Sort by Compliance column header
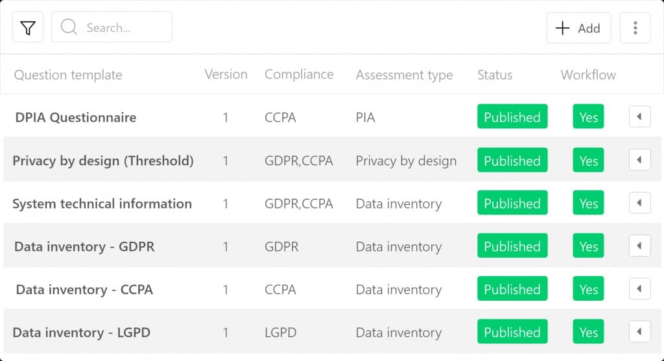 click(299, 75)
